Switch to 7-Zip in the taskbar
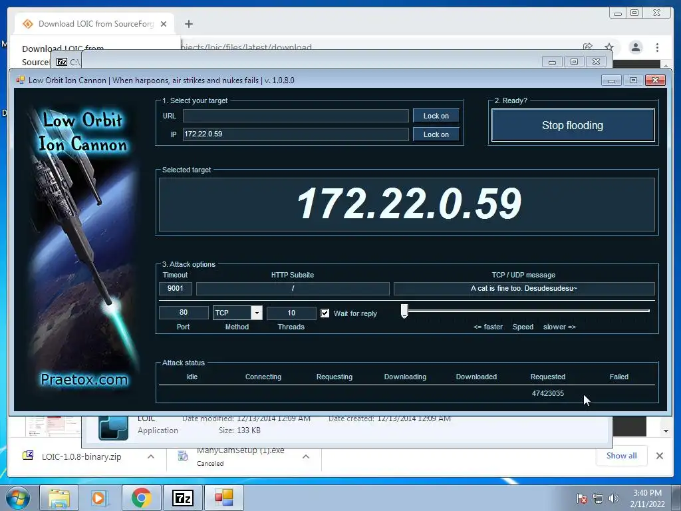681x511 pixels. tap(183, 498)
